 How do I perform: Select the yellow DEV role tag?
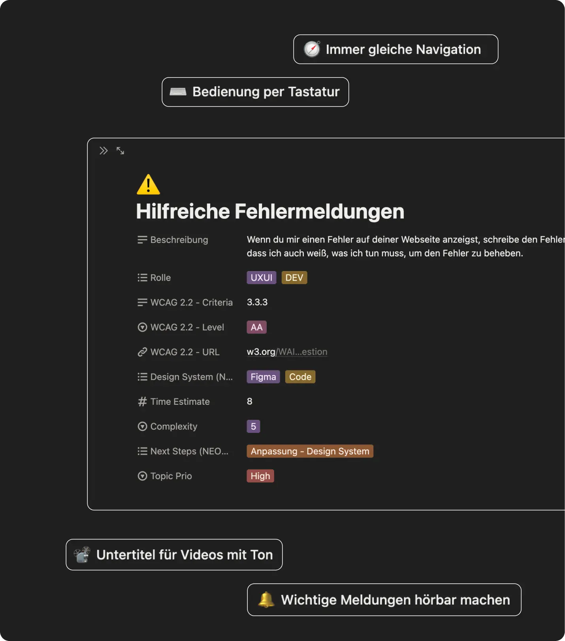coord(294,277)
